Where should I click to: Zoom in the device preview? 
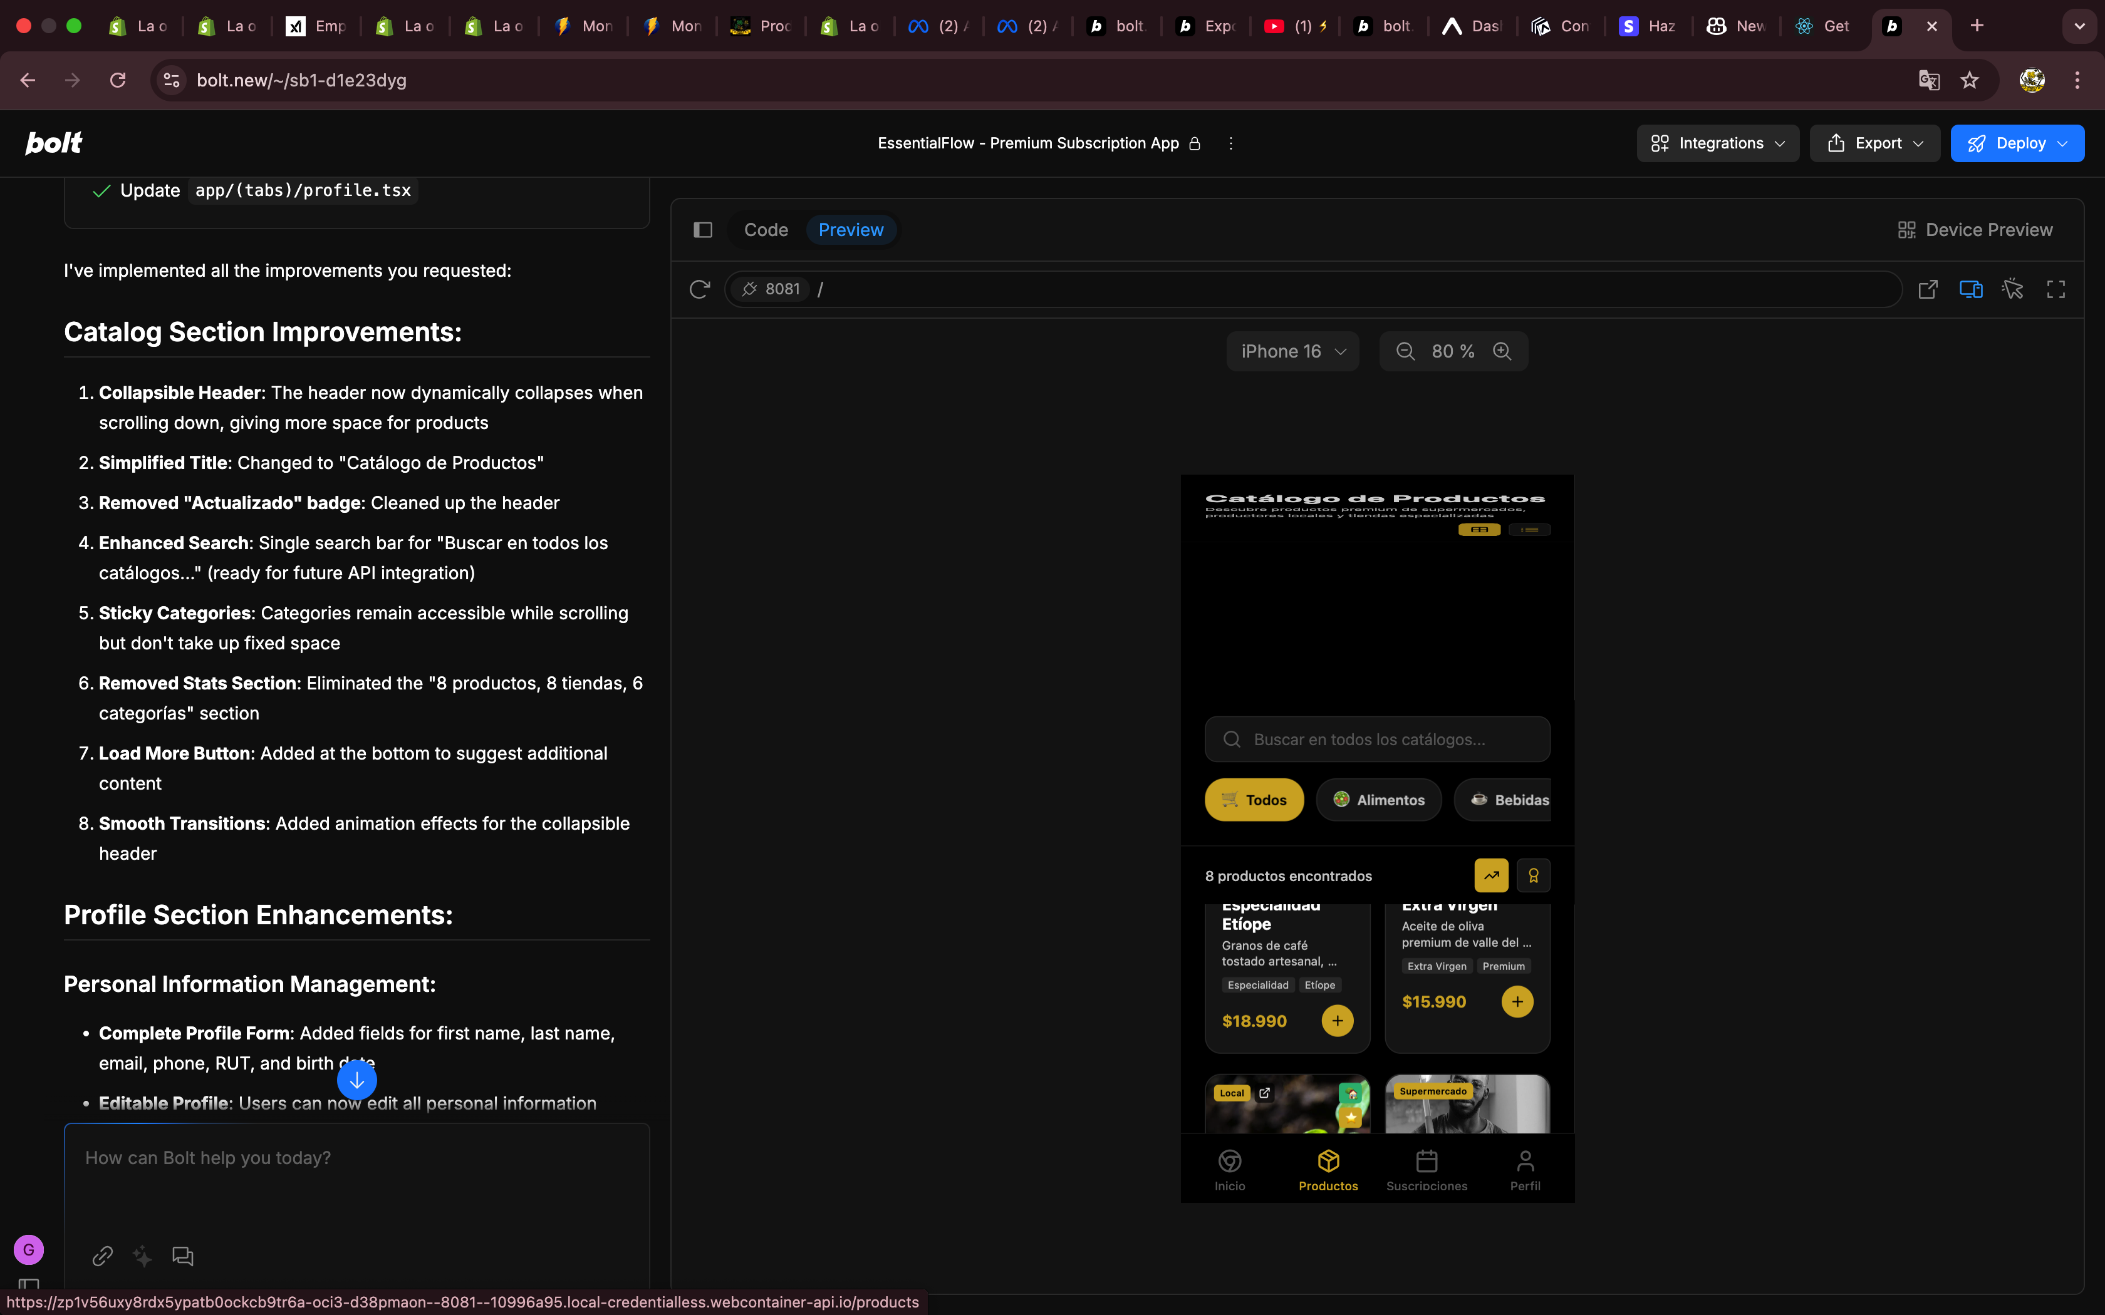(1502, 351)
